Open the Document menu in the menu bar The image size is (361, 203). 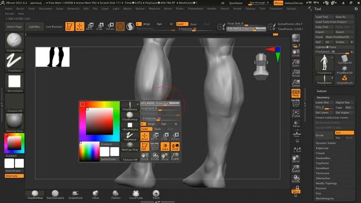pyautogui.click(x=45, y=8)
